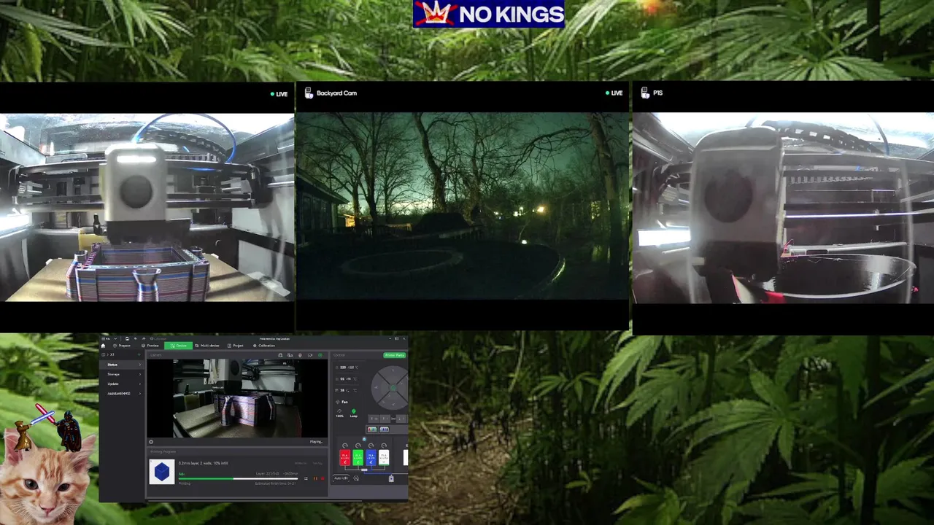Click the jog dial left arrow
This screenshot has height=525, width=934.
pyautogui.click(x=376, y=387)
